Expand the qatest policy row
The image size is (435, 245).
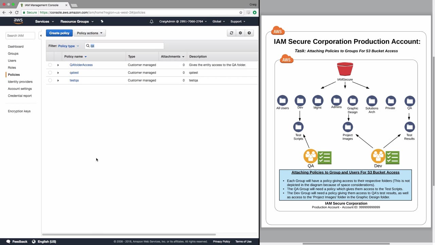[x=58, y=73]
